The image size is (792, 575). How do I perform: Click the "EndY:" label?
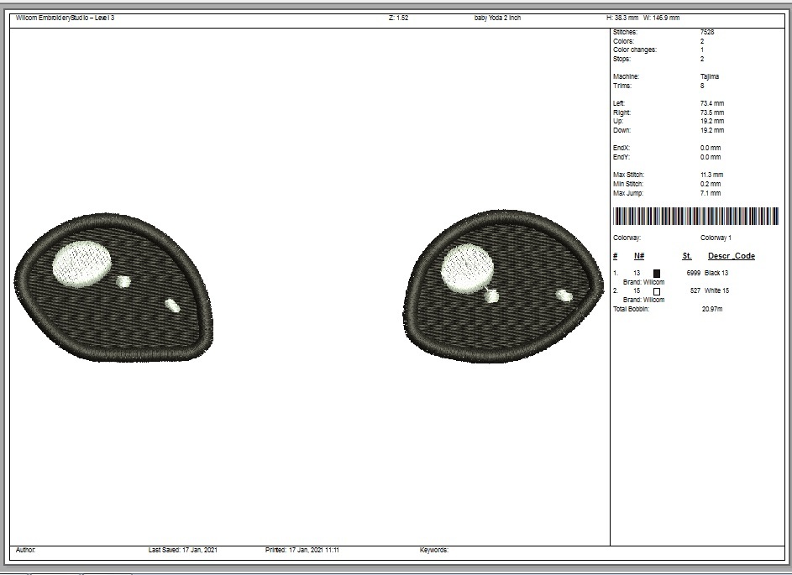click(622, 157)
